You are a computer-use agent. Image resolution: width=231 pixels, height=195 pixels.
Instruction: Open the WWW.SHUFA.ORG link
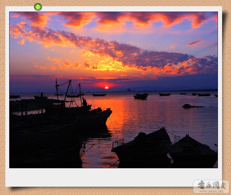211,191
